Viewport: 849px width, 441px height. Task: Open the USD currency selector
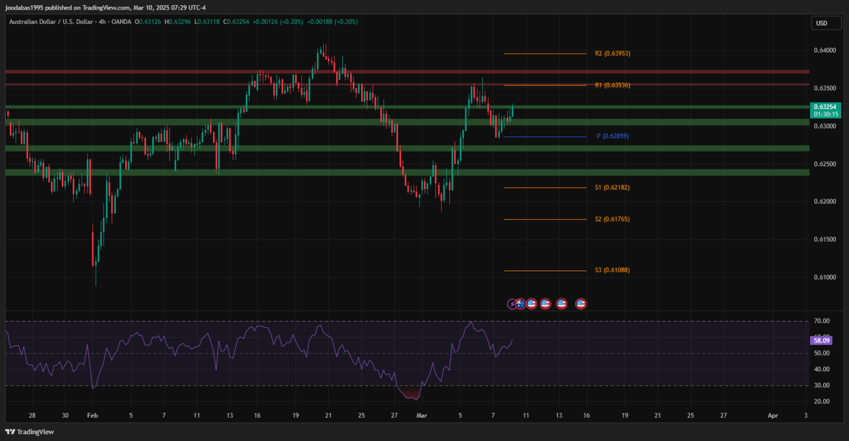click(821, 23)
